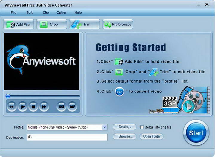The image size is (215, 157).
Task: Take a snapshot with the camera icon
Action: (62, 106)
